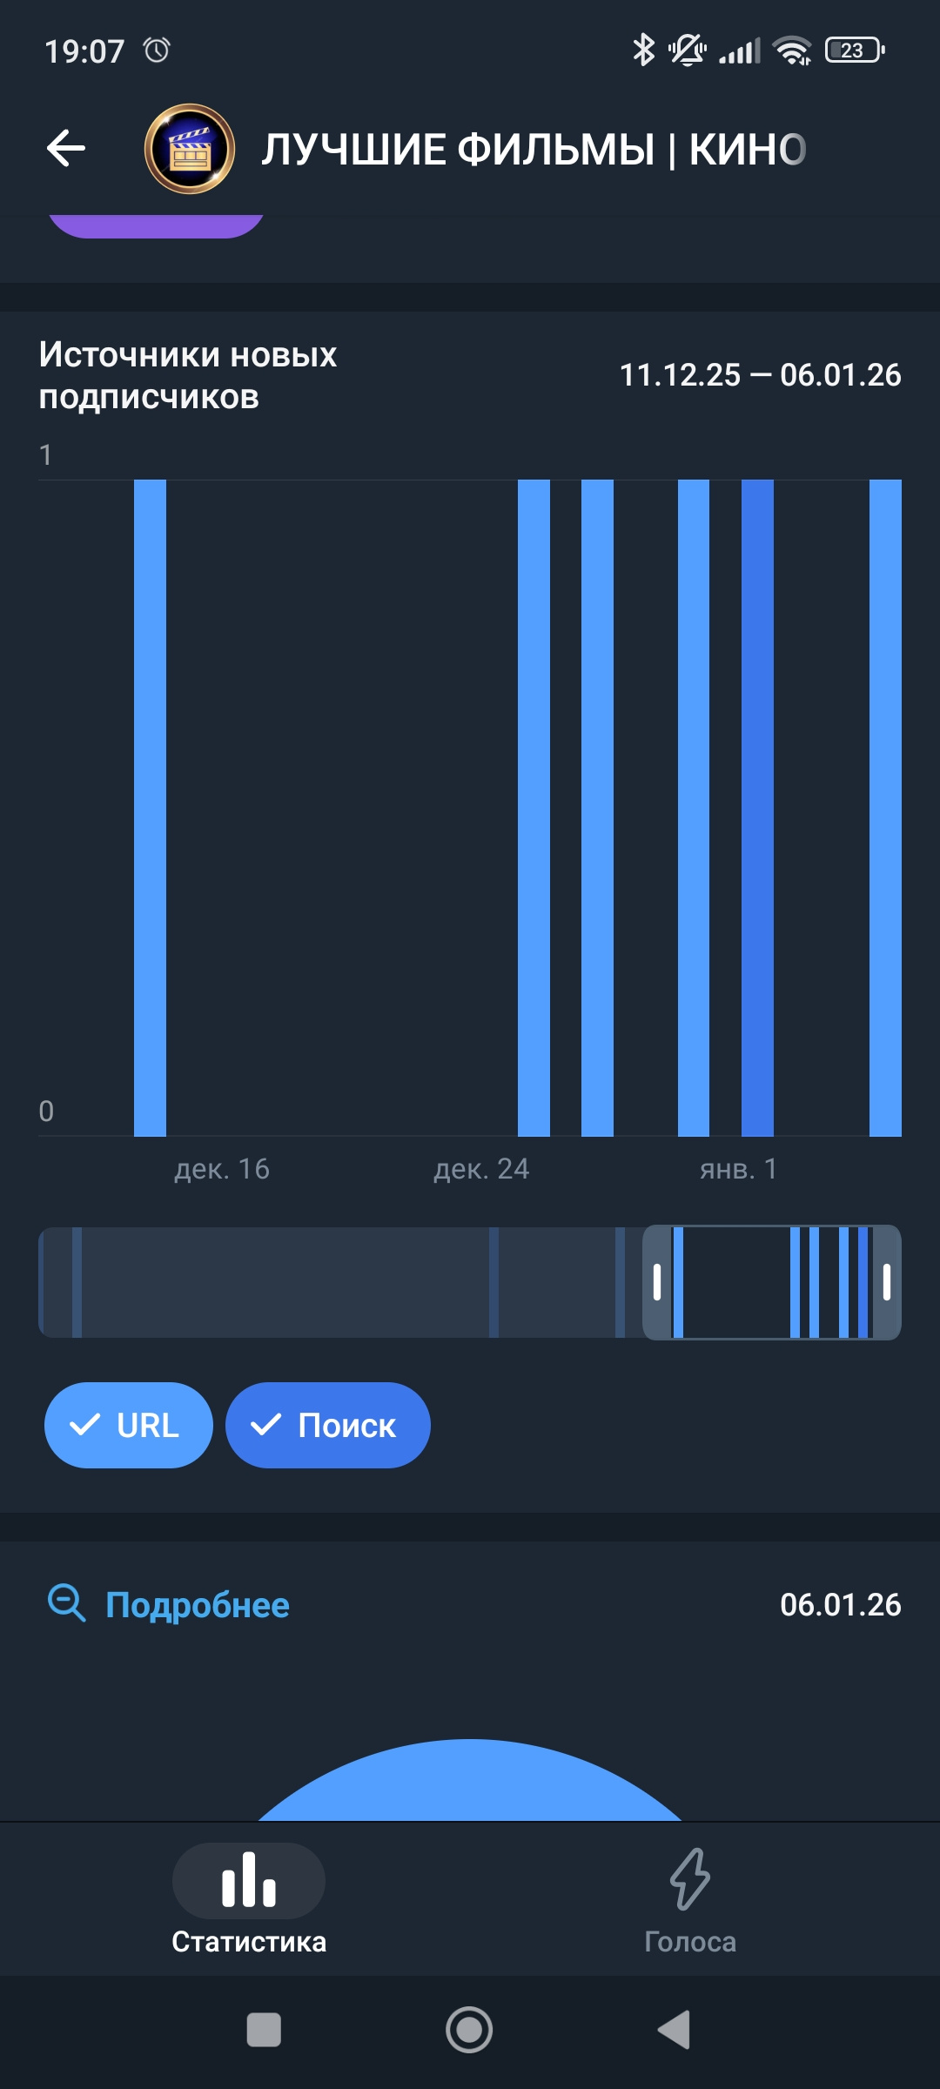The image size is (940, 2089).
Task: Open the channel avatar clapperboard icon
Action: pyautogui.click(x=190, y=149)
